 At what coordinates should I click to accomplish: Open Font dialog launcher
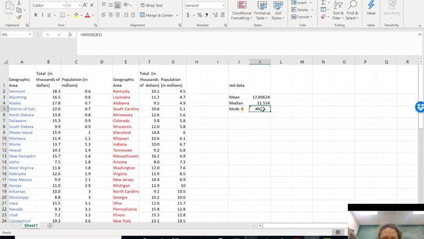pos(95,25)
